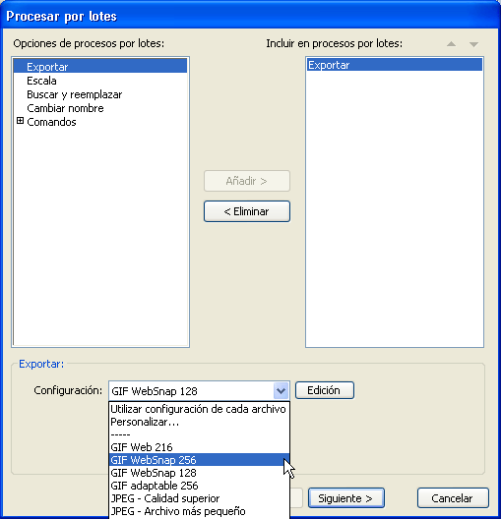Viewport: 501px width, 519px height.
Task: Expand the Comandos tree node
Action: click(21, 121)
